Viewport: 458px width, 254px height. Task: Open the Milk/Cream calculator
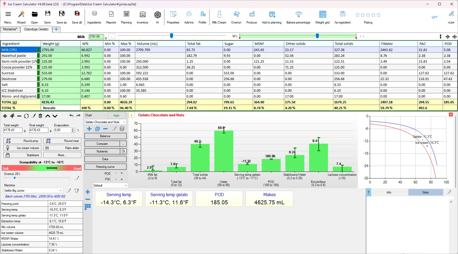[219, 17]
